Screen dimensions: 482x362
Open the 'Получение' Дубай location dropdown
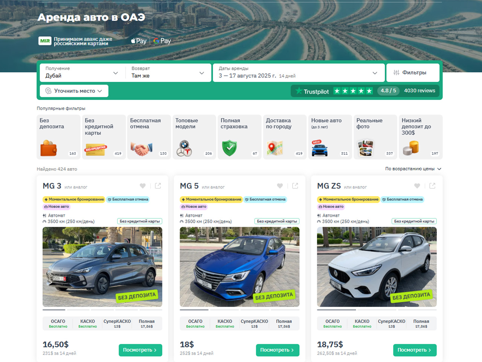(x=82, y=72)
